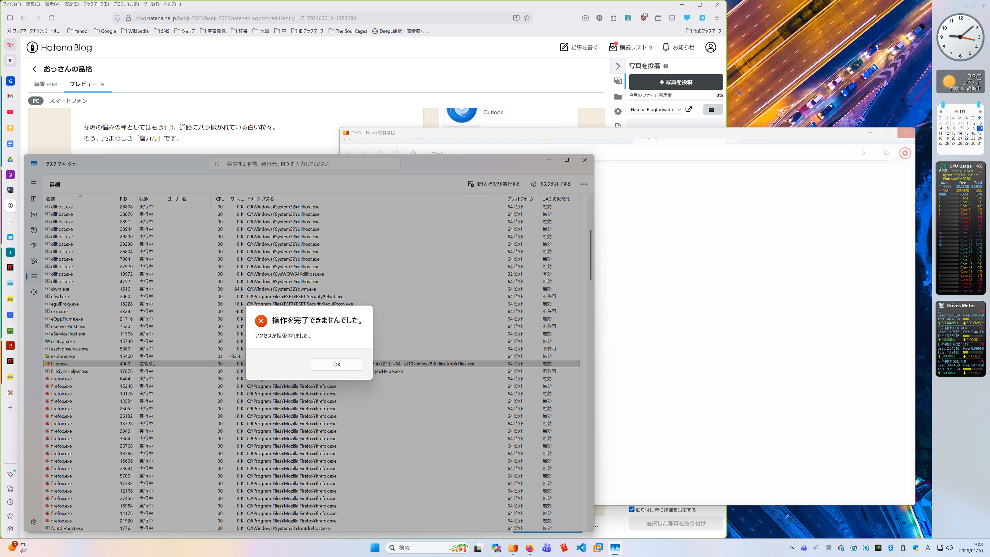Open Task Manager hamburger navigation menu
The height and width of the screenshot is (557, 990).
(33, 184)
